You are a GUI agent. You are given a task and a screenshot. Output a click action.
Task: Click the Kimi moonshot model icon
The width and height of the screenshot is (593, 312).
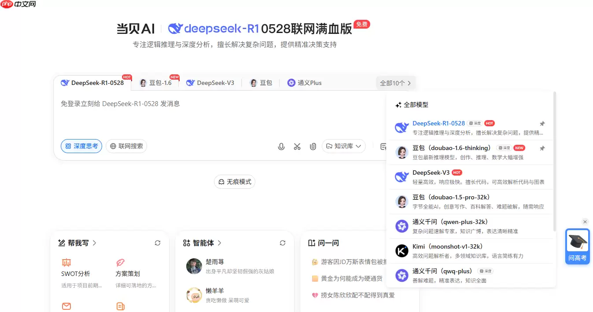pyautogui.click(x=401, y=250)
